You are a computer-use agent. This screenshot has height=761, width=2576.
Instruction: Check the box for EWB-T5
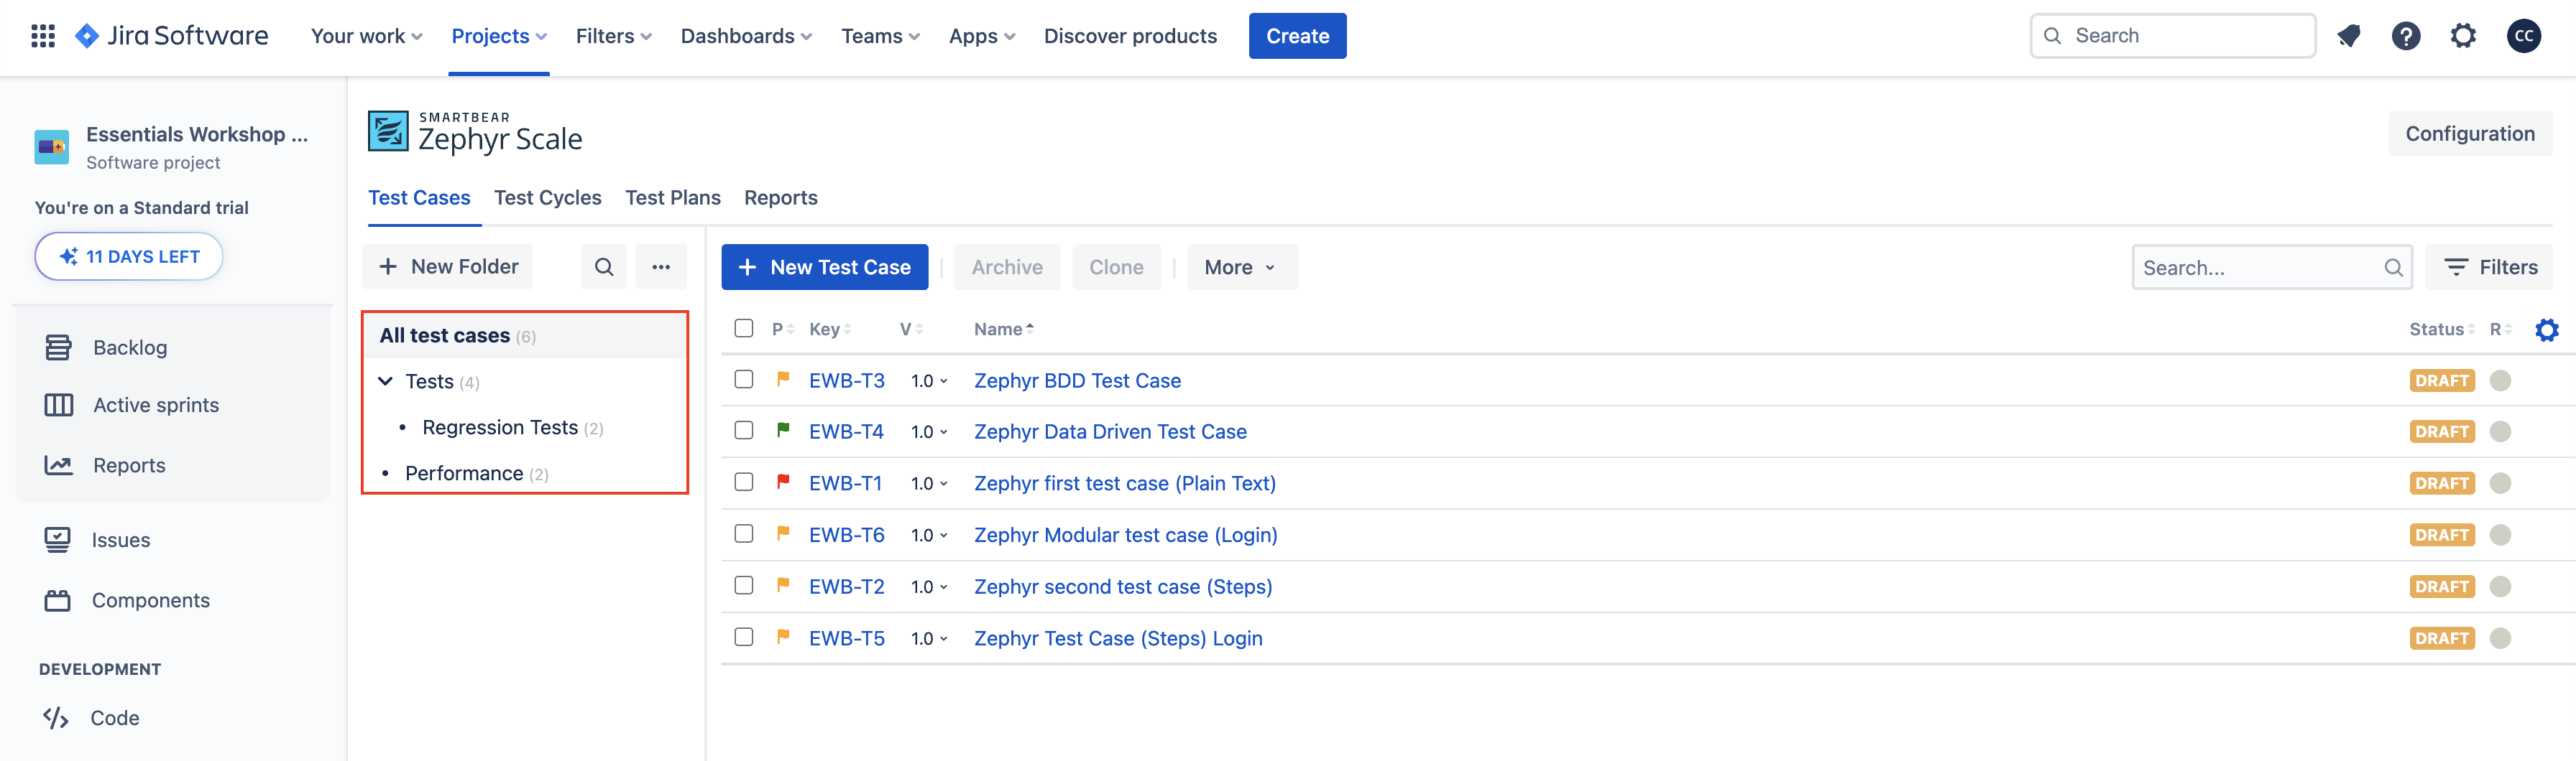743,638
